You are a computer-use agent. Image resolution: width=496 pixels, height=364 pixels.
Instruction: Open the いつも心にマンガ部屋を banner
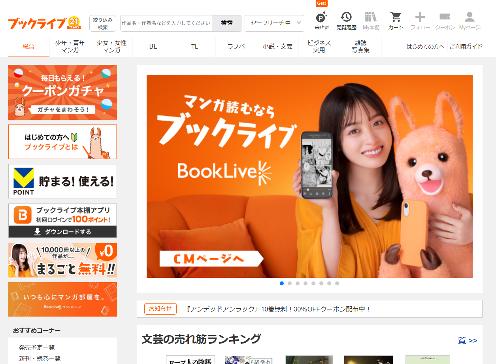tap(62, 299)
